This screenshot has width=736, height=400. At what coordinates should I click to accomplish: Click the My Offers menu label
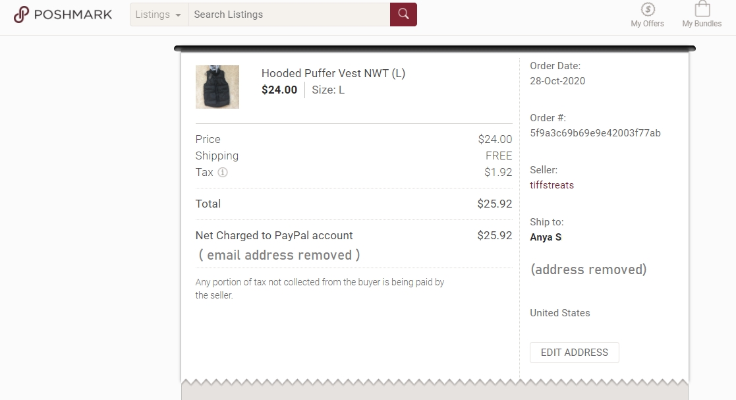coord(647,24)
